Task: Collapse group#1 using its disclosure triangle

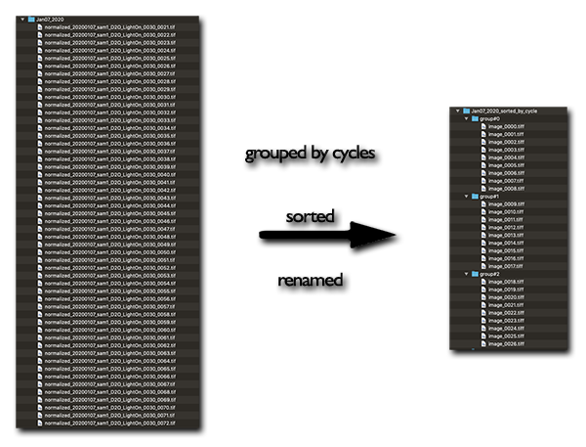Action: (x=465, y=197)
